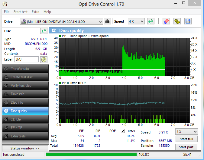The height and width of the screenshot is (160, 204).
Task: Click the Drive info sidebar icon
Action: coord(6,94)
